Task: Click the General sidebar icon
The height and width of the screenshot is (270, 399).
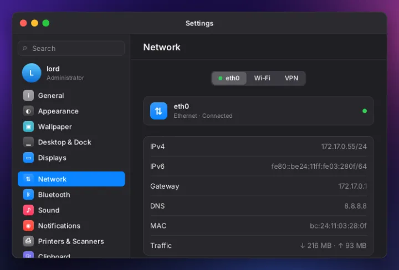Action: (28, 96)
